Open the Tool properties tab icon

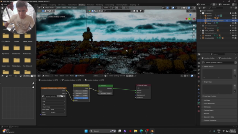point(199,58)
